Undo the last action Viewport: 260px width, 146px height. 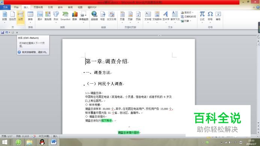(7, 33)
